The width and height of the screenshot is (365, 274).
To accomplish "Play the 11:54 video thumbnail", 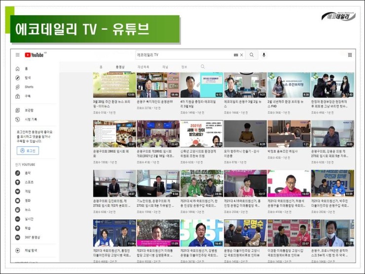I will tap(114, 233).
